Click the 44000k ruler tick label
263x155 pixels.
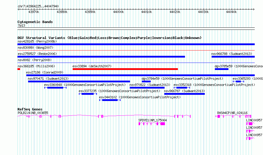[118, 12]
